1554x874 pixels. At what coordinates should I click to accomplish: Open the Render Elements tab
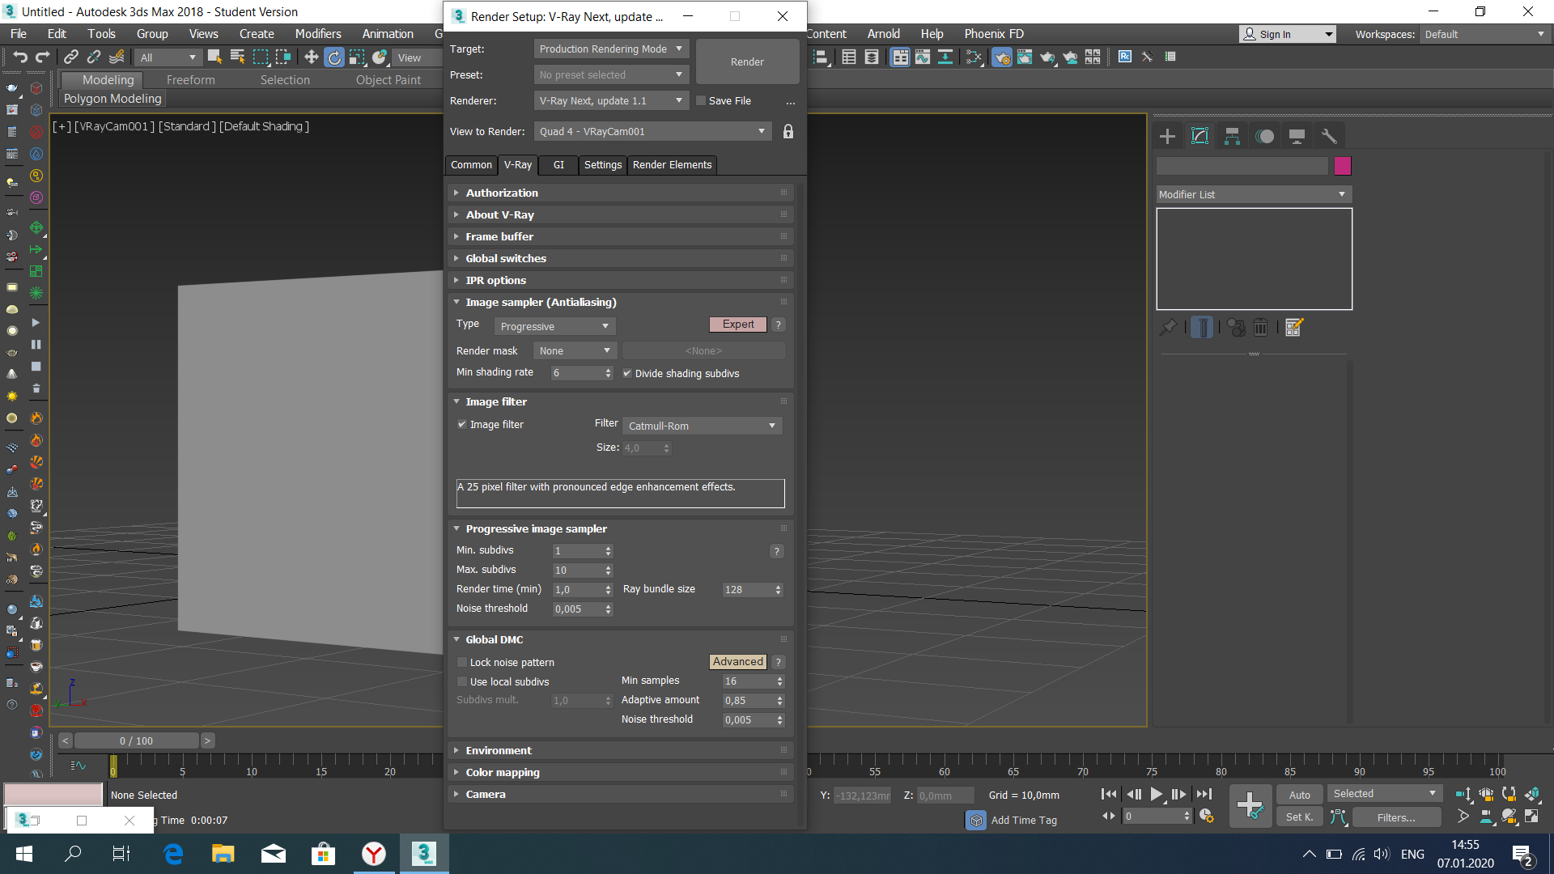[x=672, y=164]
